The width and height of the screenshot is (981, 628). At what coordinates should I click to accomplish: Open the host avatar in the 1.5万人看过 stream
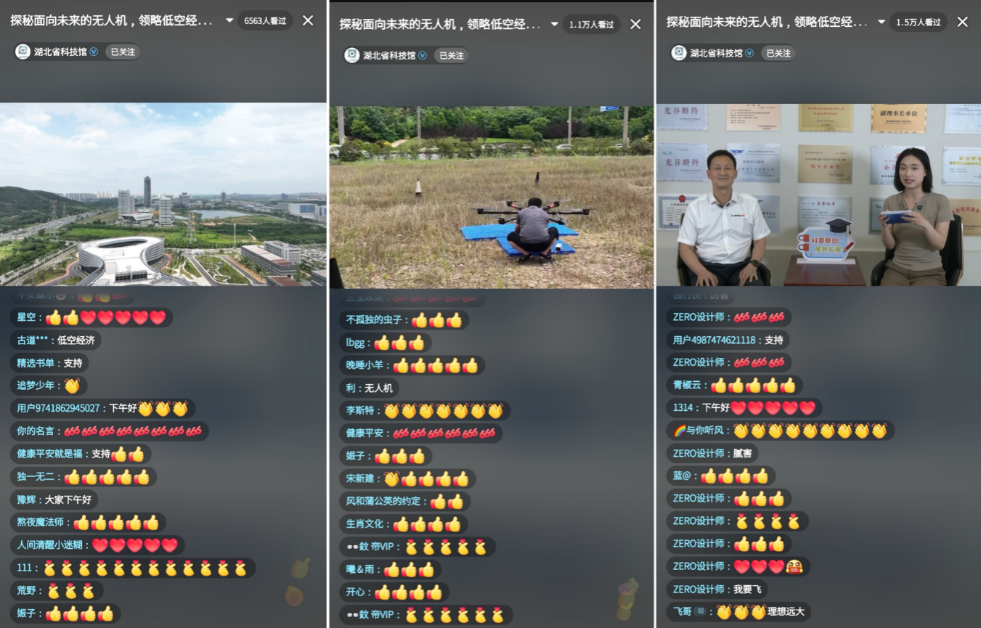679,53
